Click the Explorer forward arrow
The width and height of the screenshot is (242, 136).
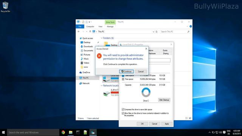pos(83,32)
